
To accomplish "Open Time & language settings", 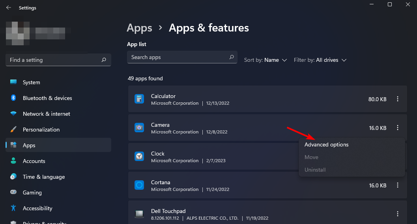I will (x=43, y=177).
